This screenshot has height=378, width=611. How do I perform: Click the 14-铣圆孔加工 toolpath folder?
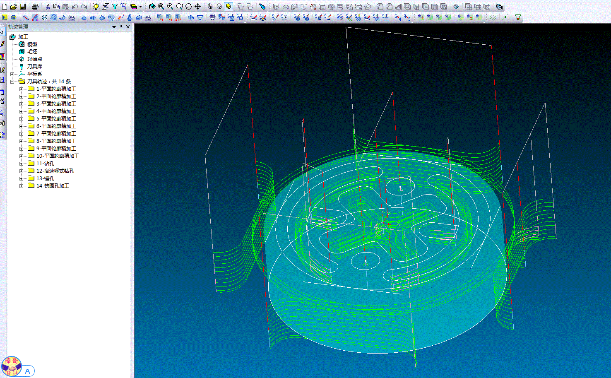click(x=53, y=186)
